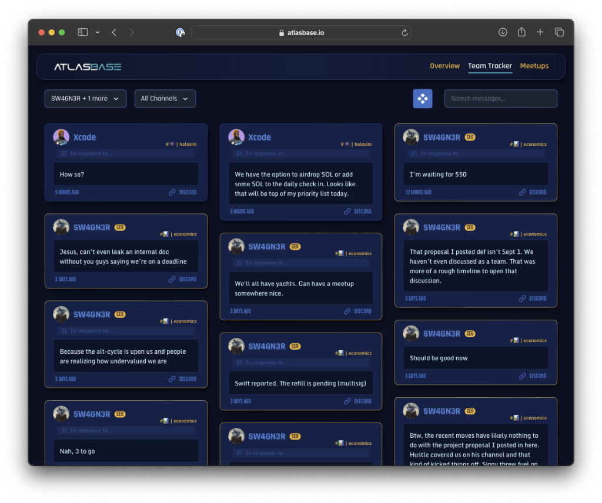Click inside the 'Search messages...' input field

point(501,99)
